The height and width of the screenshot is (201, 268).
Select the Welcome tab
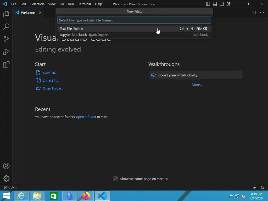[x=28, y=13]
